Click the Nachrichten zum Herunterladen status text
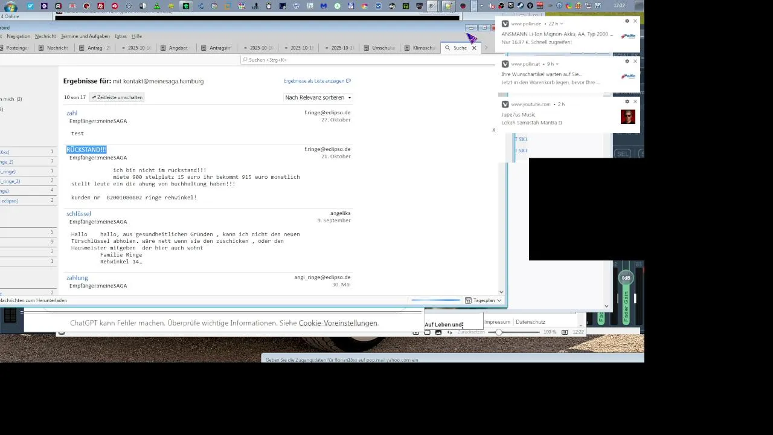The image size is (773, 435). click(x=33, y=300)
